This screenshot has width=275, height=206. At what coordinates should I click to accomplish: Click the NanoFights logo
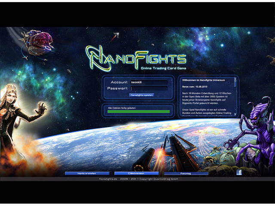pyautogui.click(x=136, y=58)
